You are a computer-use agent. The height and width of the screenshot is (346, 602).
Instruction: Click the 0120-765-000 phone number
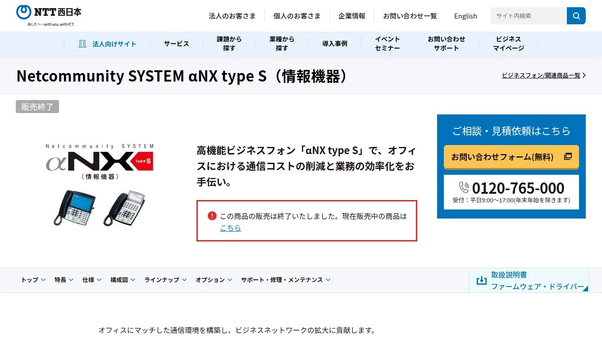(x=518, y=188)
